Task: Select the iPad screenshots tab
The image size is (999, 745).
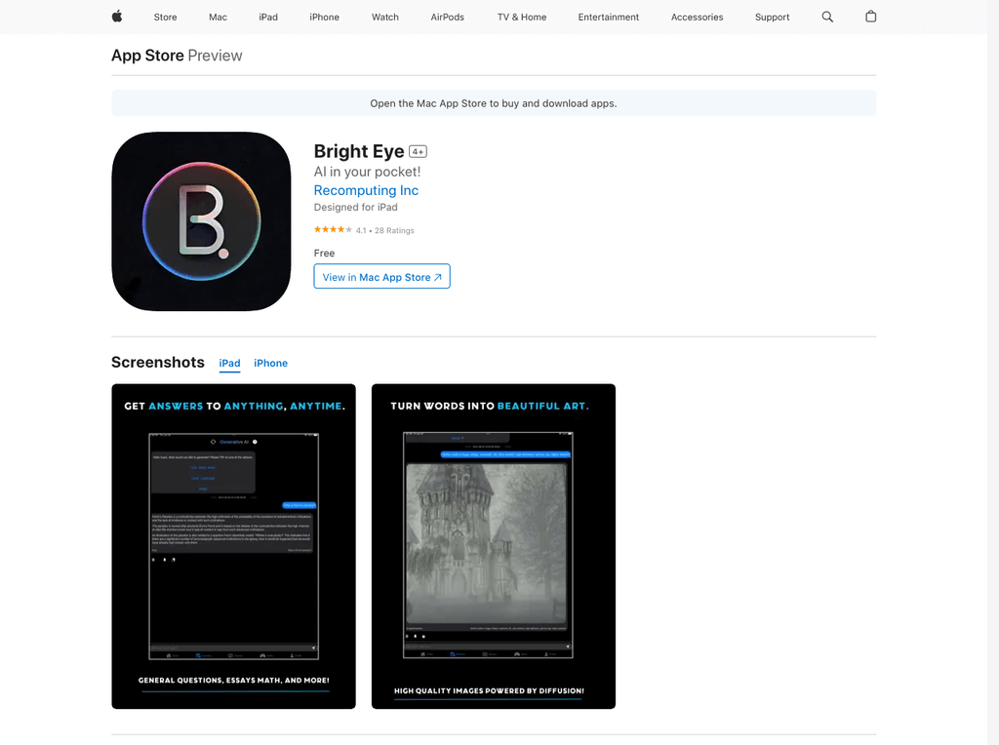Action: click(229, 363)
